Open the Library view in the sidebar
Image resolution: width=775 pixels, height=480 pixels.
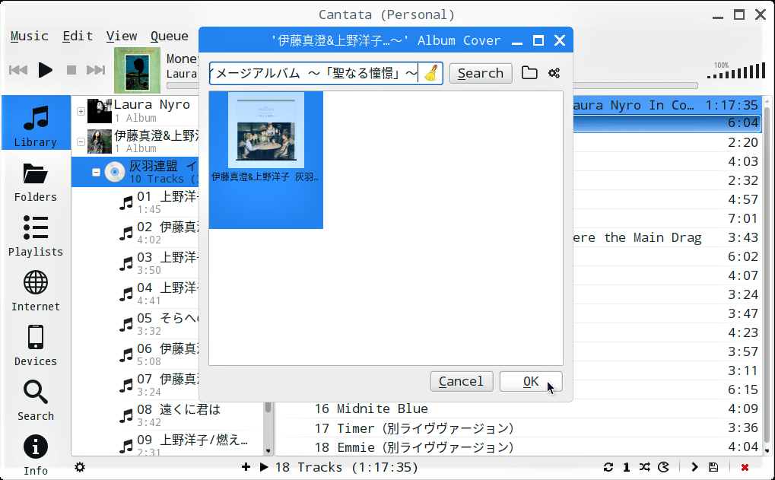[36, 122]
